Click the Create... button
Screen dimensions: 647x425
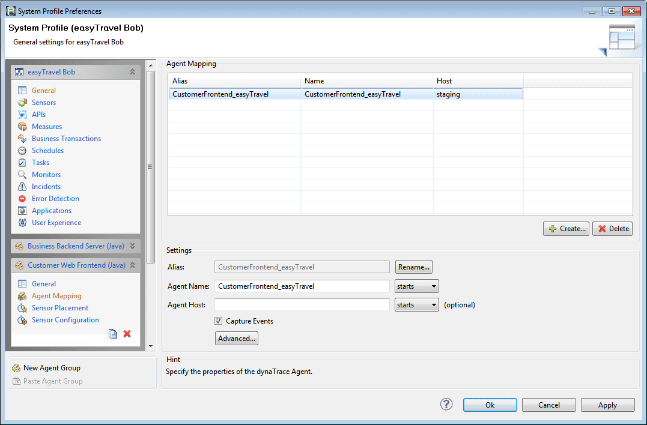pyautogui.click(x=566, y=228)
